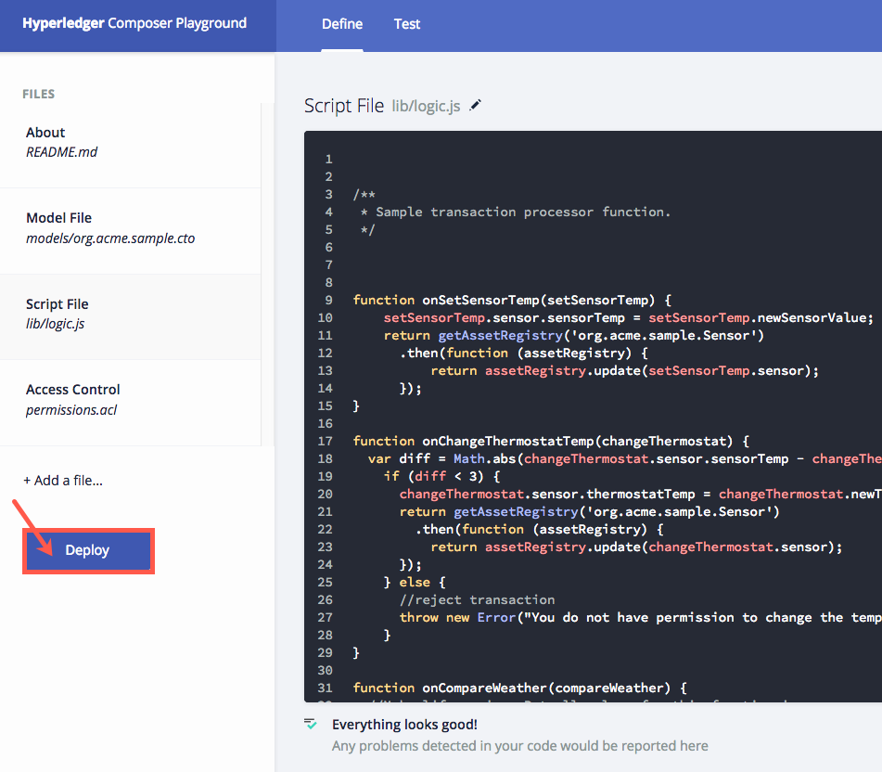This screenshot has height=772, width=882.
Task: Click line 17 onChangeThermostatTemp function declaration
Action: [x=551, y=441]
